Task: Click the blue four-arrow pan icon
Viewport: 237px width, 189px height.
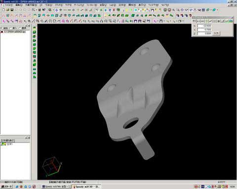Action: click(56, 10)
